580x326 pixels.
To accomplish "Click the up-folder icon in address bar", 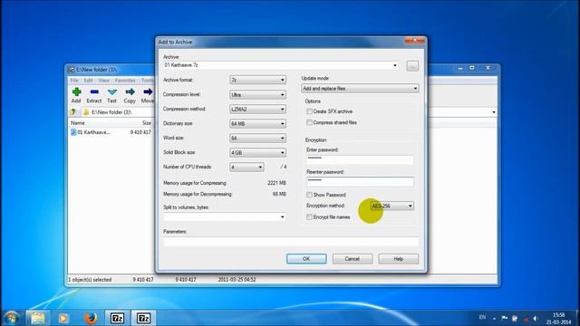I will [x=72, y=111].
